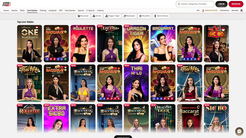Click the Dragon Tiger filter icon
This screenshot has width=246, height=138.
(107, 16)
